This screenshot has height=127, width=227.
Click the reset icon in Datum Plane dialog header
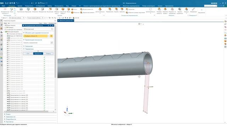[x=49, y=25]
